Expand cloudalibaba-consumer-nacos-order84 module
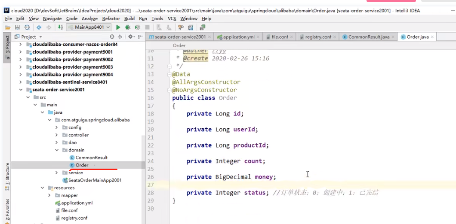The image size is (456, 224). pos(20,44)
